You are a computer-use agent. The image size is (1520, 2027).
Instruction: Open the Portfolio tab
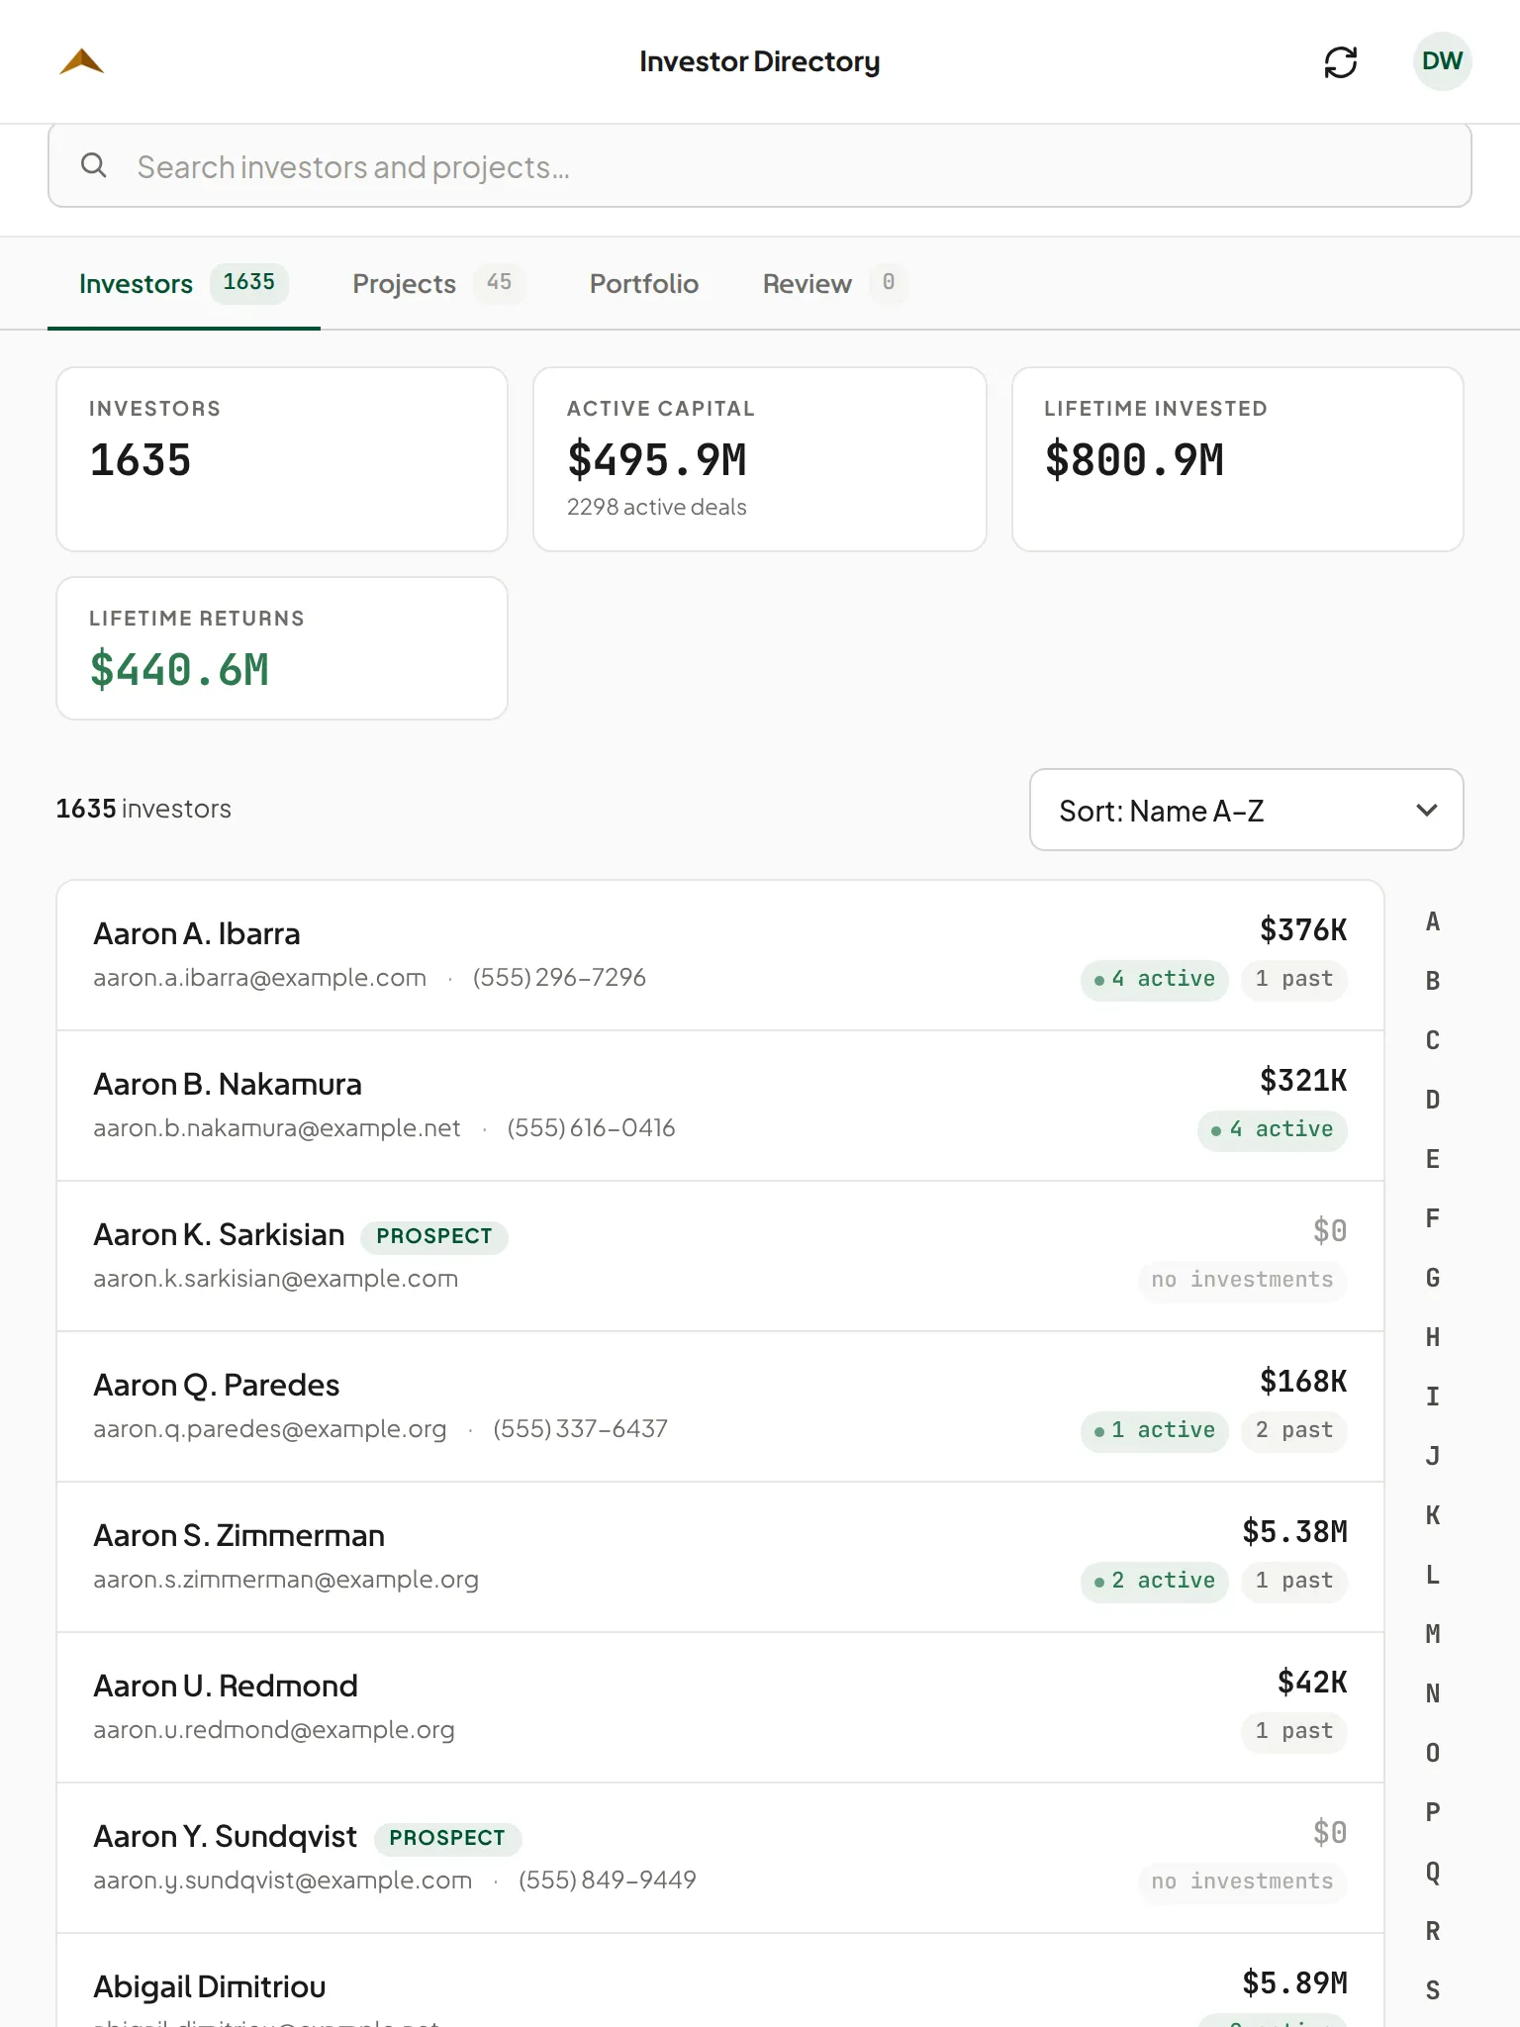(644, 284)
